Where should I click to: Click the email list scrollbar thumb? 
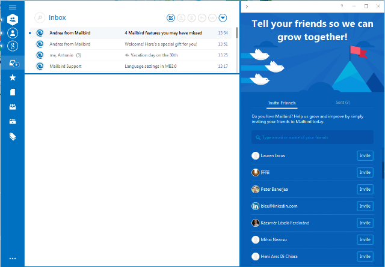tap(237, 32)
